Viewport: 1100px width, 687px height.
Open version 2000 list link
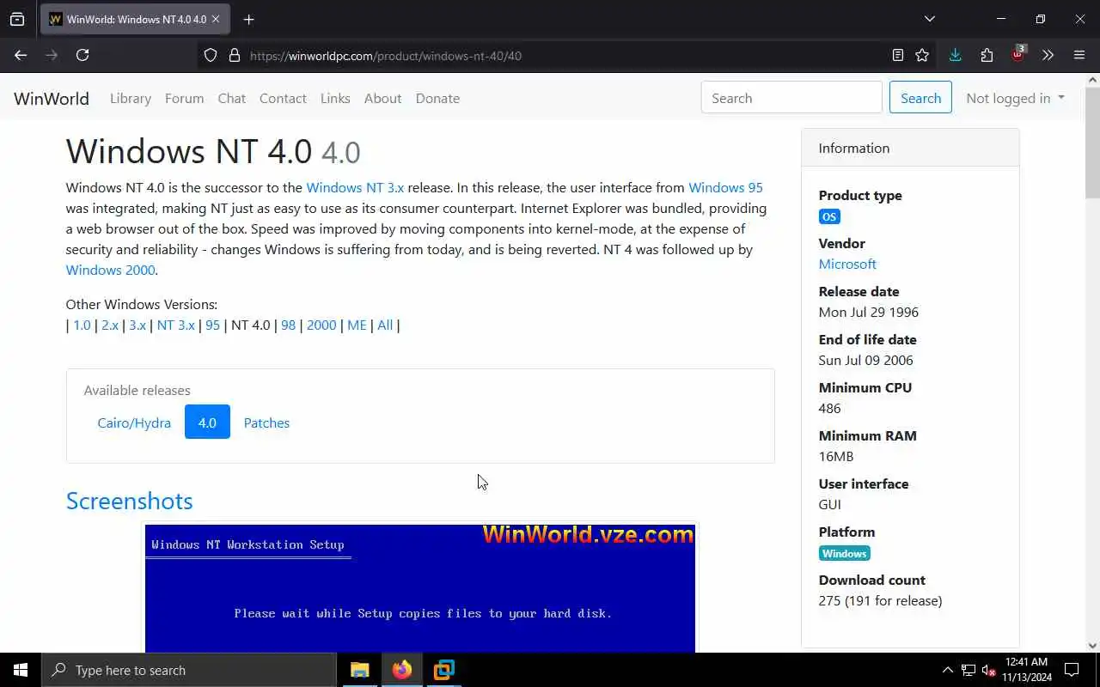tap(321, 325)
